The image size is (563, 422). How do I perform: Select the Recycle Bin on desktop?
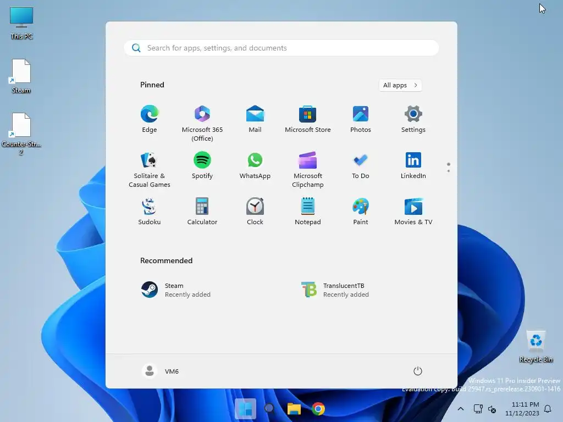536,347
